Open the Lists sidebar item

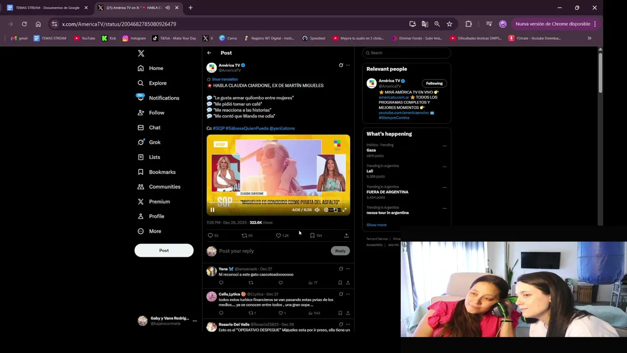(x=149, y=157)
